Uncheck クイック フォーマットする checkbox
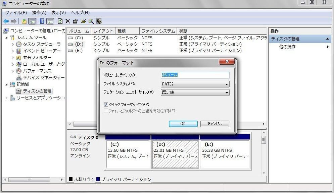334x193 pixels. [x=106, y=104]
